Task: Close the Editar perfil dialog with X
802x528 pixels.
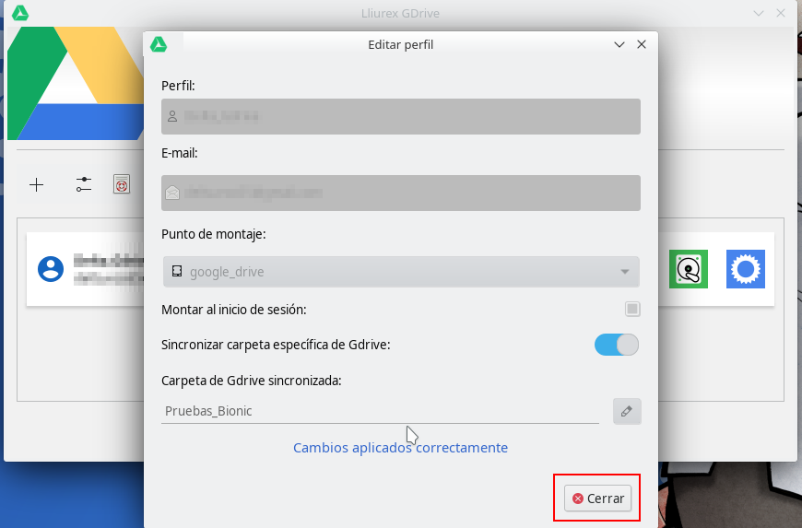Action: [x=641, y=44]
